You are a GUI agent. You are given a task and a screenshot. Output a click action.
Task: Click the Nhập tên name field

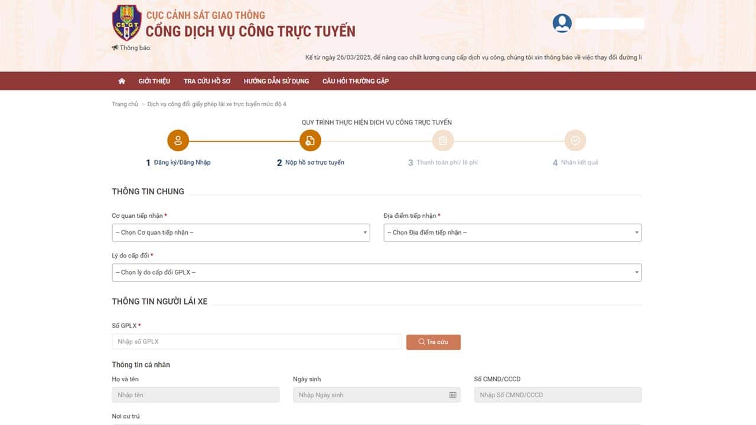tap(195, 395)
